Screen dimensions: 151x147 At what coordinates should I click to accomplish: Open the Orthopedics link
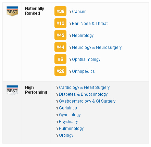(x=83, y=71)
